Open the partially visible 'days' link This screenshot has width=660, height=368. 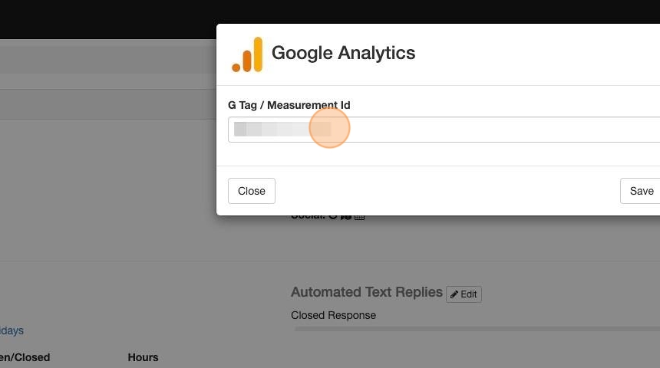[x=12, y=330]
